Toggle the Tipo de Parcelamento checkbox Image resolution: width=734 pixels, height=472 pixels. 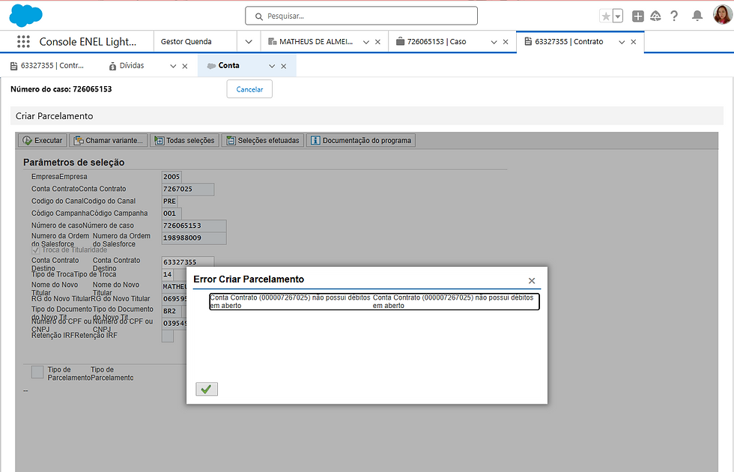37,372
